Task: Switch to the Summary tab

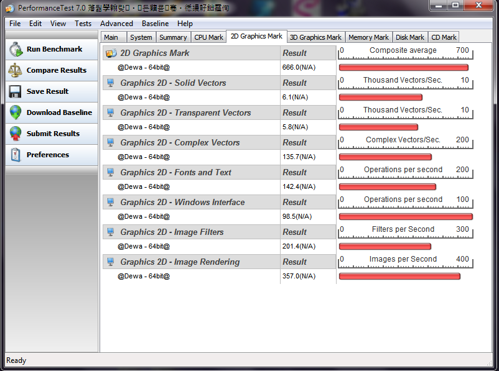Action: (x=173, y=37)
